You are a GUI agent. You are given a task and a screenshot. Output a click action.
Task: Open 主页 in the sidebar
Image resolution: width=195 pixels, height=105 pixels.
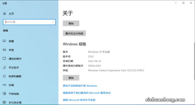[11, 14]
